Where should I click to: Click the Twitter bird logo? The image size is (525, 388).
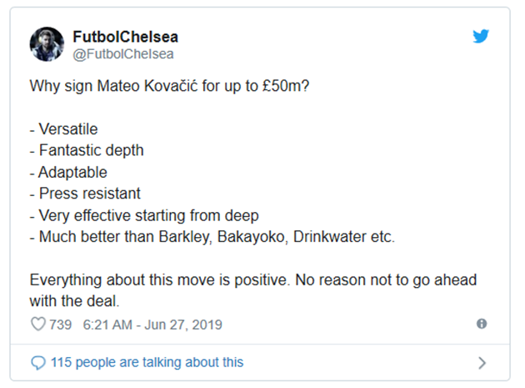482,38
